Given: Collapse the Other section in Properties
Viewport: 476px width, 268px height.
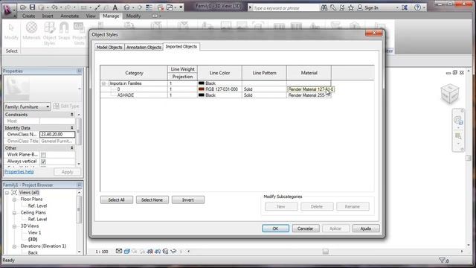Looking at the screenshot, I should coord(72,148).
